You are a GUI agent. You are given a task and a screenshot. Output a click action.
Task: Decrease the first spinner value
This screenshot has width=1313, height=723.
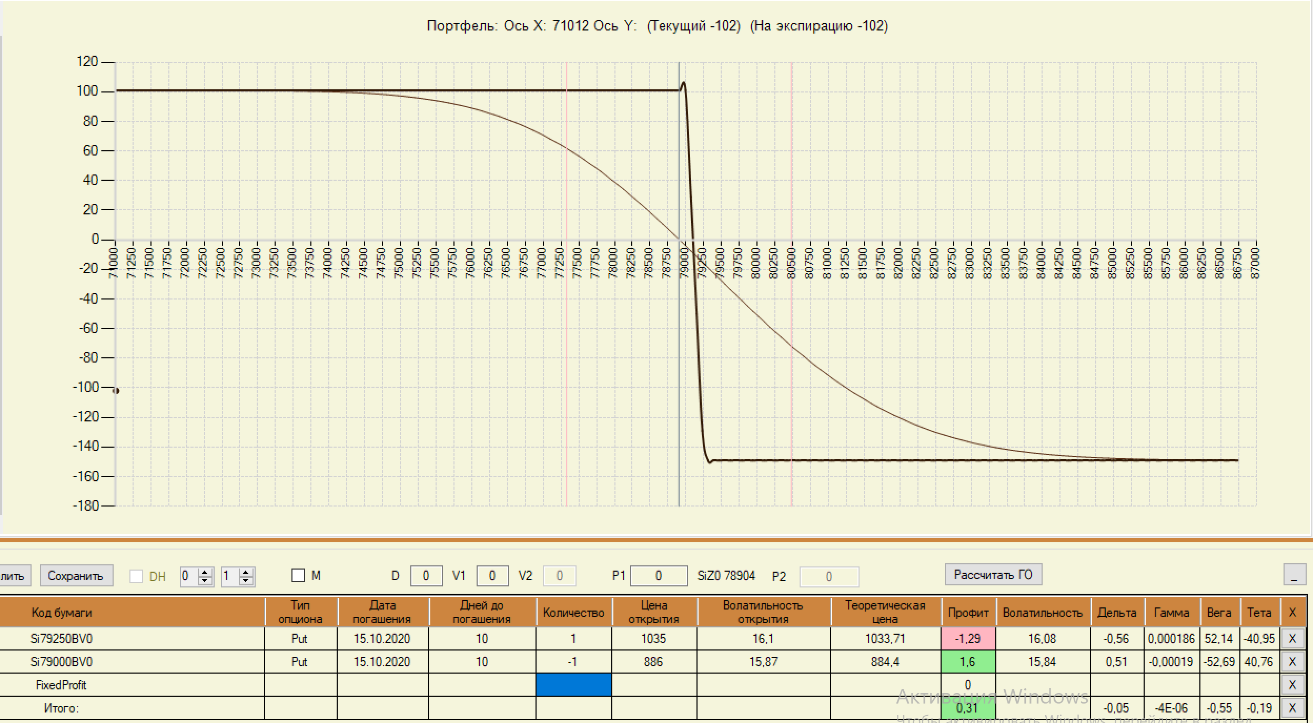[205, 581]
